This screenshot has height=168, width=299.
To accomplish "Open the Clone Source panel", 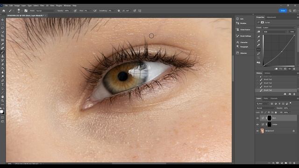I will 243,30.
